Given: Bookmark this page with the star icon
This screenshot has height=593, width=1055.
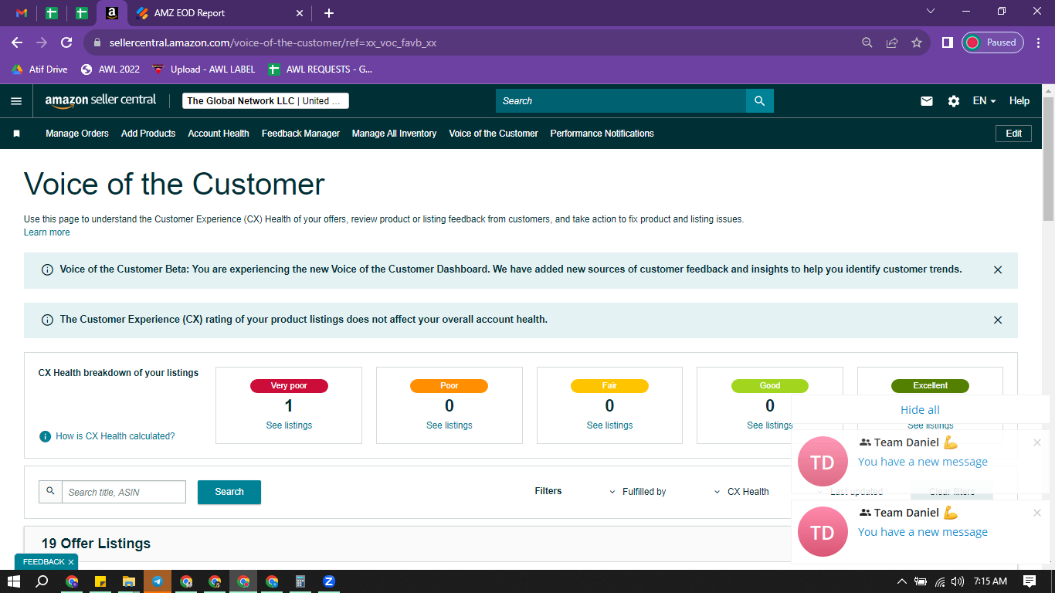Looking at the screenshot, I should coord(917,42).
